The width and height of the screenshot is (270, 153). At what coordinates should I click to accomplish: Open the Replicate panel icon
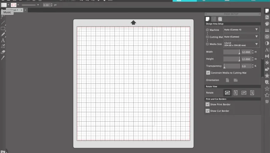267,63
